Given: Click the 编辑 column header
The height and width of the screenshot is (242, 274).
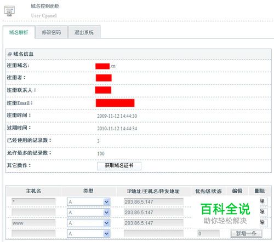Looking at the screenshot, I should (x=237, y=191).
